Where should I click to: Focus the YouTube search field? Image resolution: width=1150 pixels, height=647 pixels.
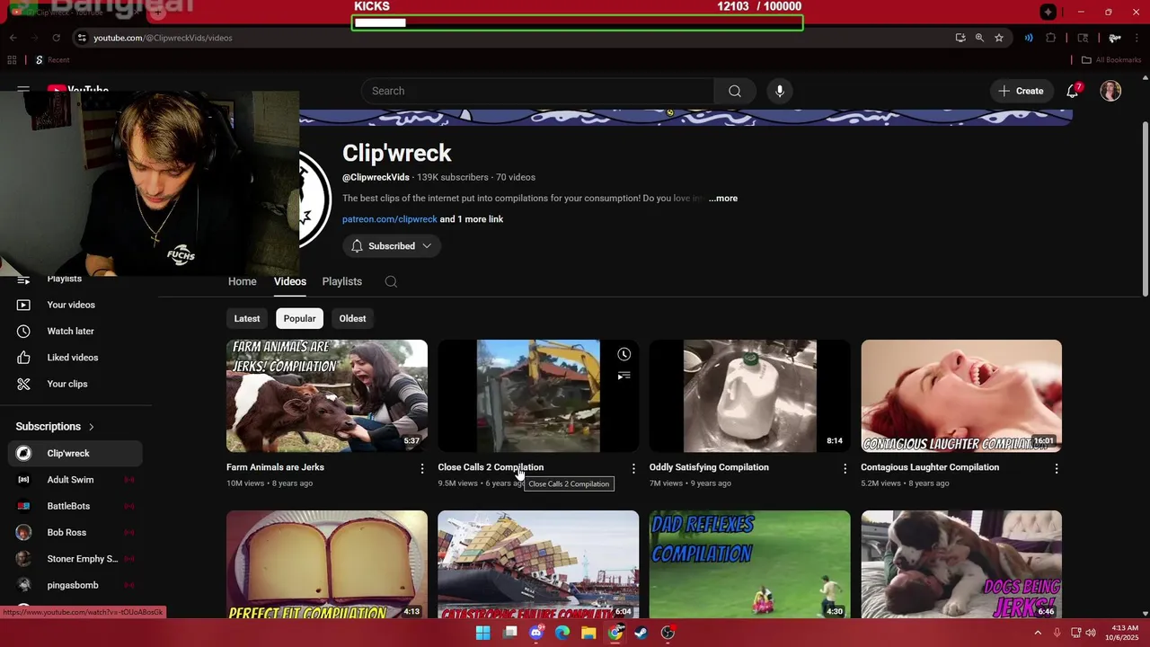[537, 91]
